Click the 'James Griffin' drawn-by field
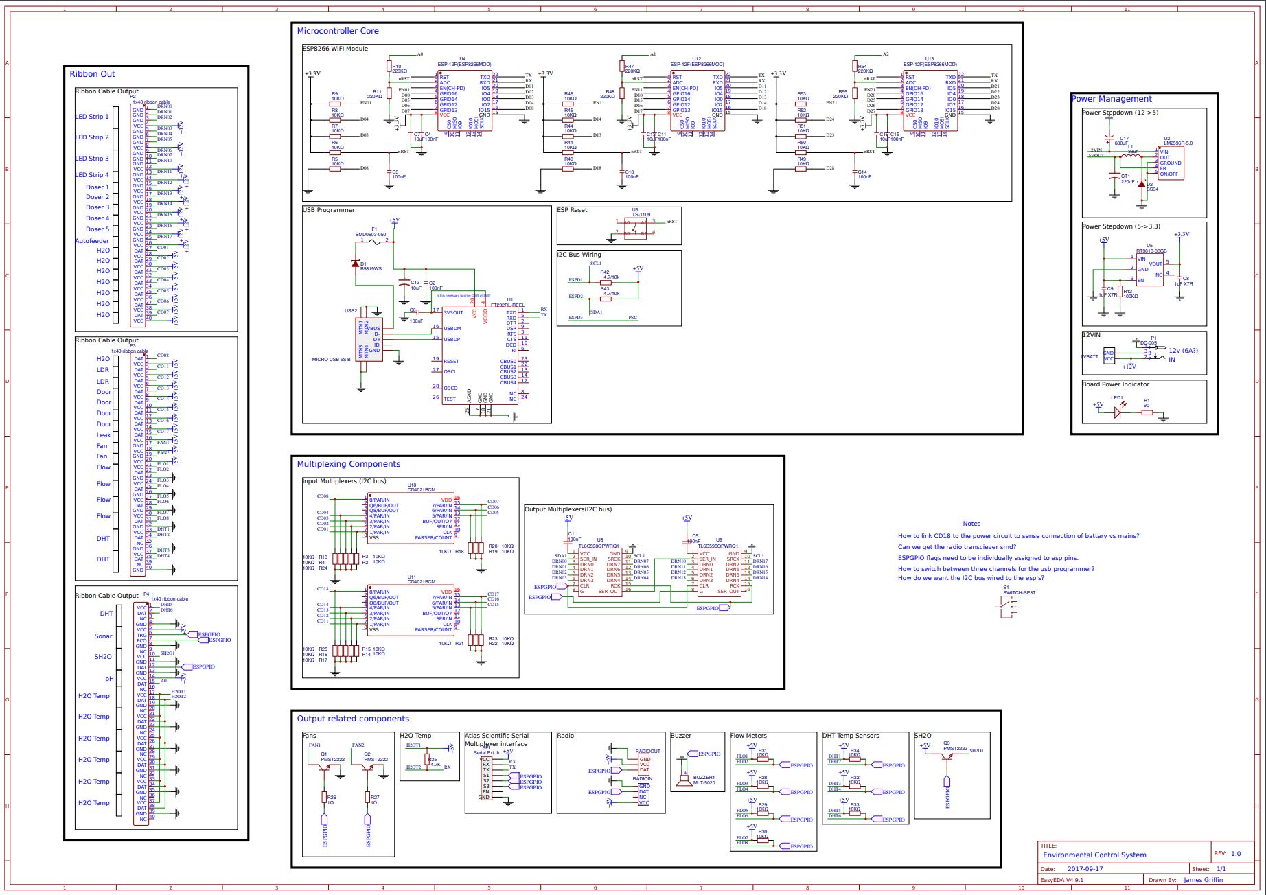This screenshot has width=1266, height=895. (1203, 879)
